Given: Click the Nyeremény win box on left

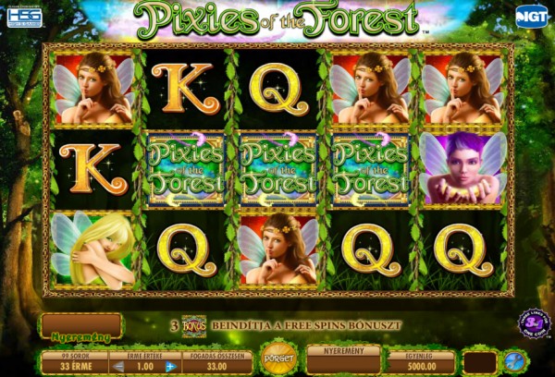Looking at the screenshot, I should (x=81, y=327).
